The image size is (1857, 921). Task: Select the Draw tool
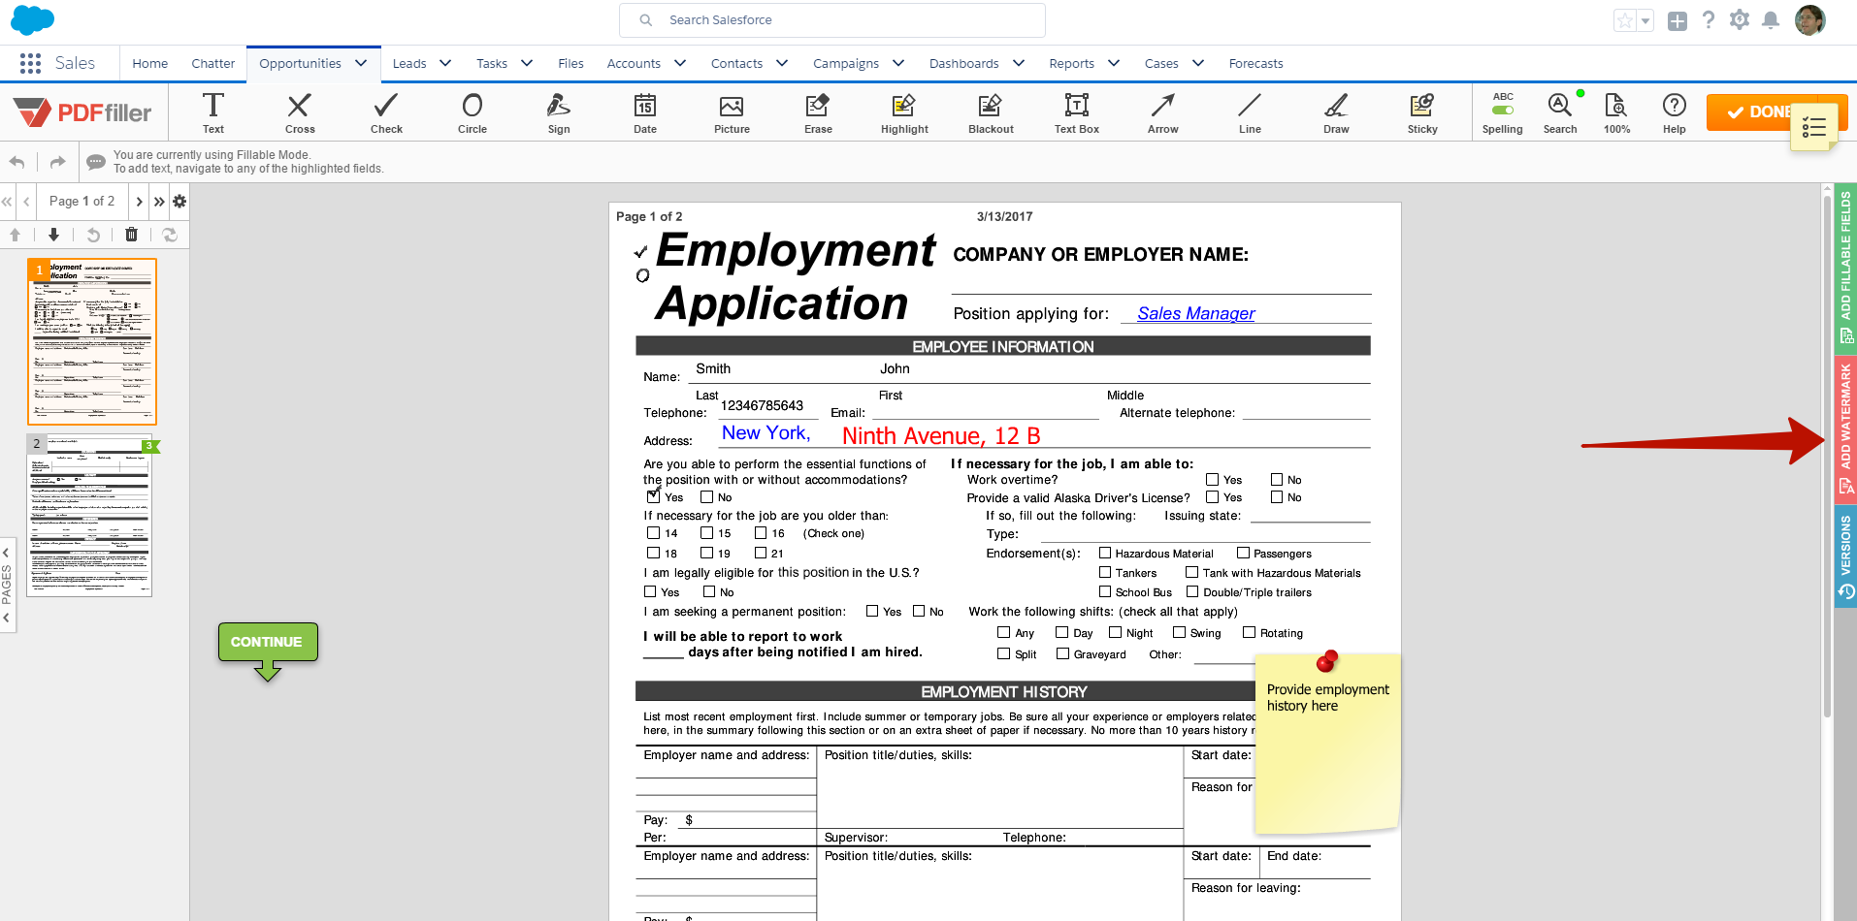1336,112
